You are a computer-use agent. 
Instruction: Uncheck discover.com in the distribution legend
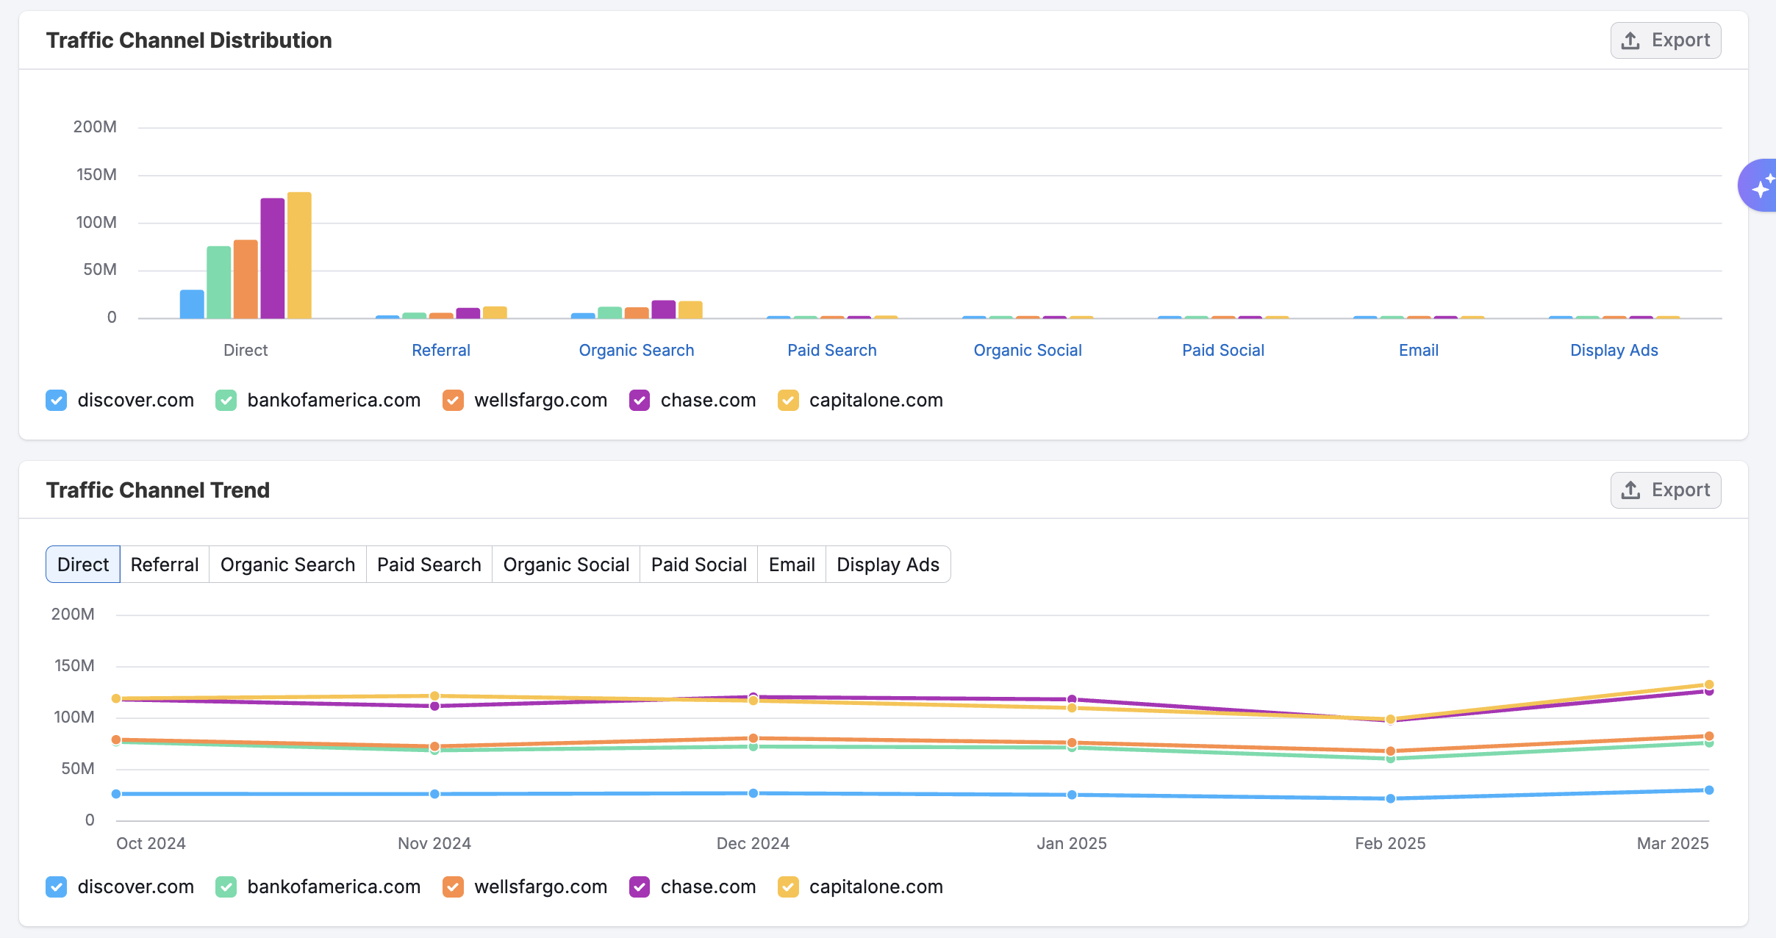[57, 401]
